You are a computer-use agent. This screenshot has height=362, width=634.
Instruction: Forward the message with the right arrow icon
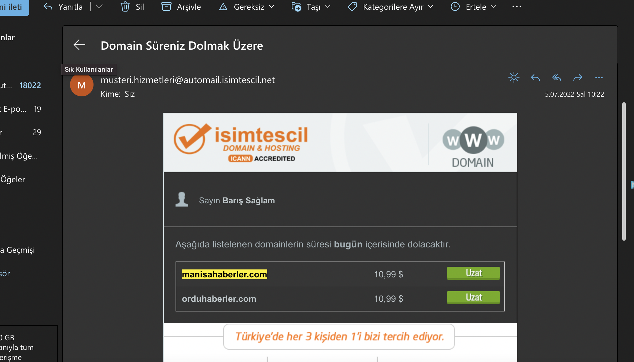tap(578, 78)
